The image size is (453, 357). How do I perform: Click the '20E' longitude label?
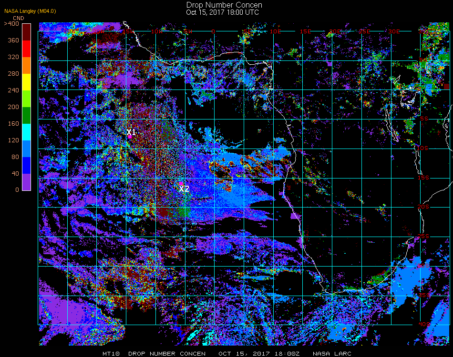[335, 32]
